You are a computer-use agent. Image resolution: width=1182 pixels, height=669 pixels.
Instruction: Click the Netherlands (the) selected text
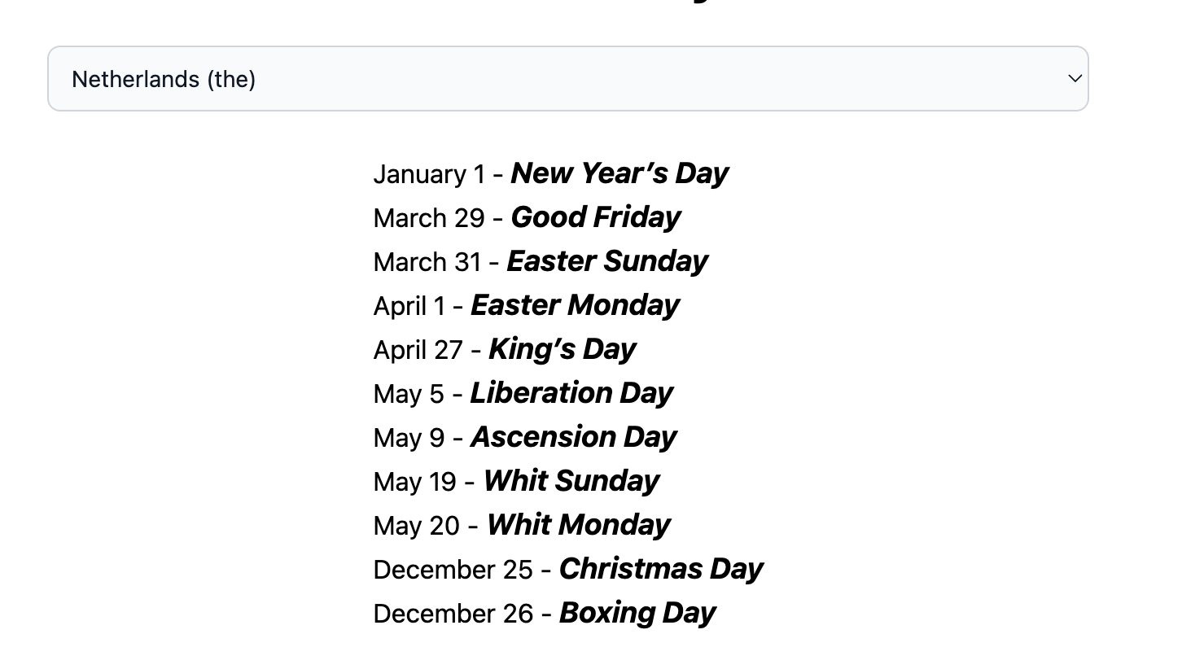(164, 79)
